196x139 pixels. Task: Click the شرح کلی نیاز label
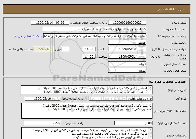tap(177, 90)
